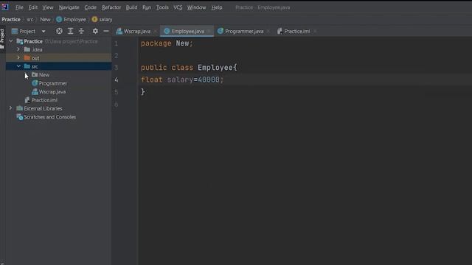Open the Tools menu
The width and height of the screenshot is (472, 265).
pyautogui.click(x=162, y=7)
